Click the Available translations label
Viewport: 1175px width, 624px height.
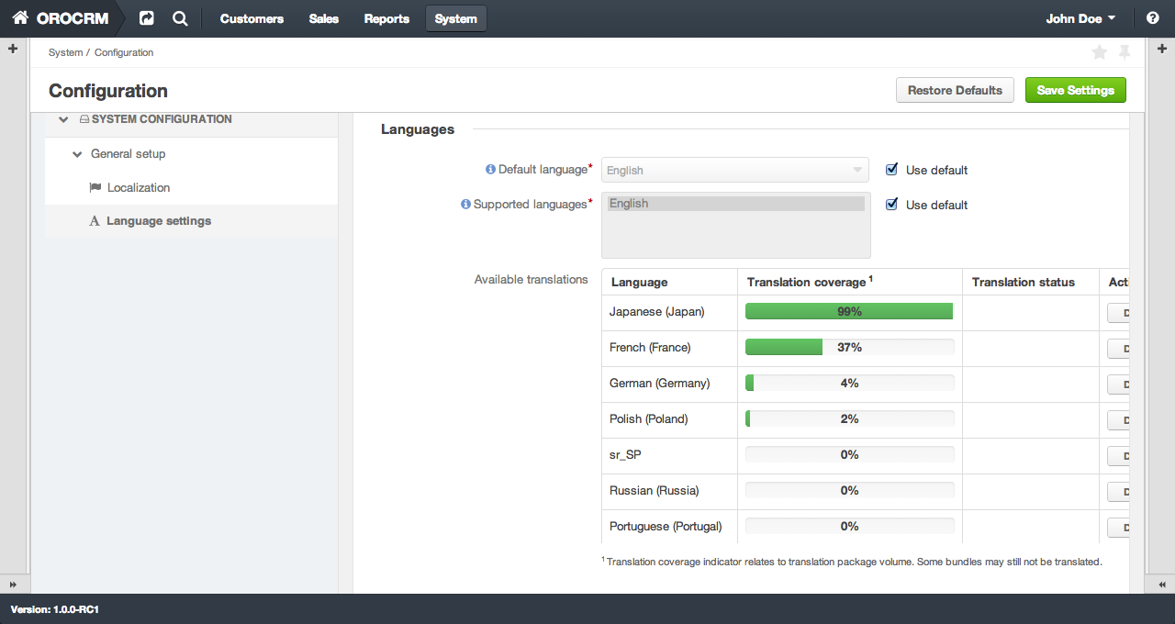[531, 280]
